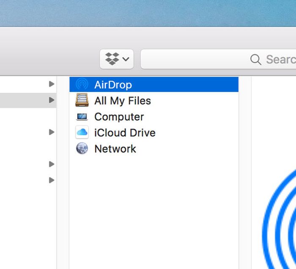Expand the bottommost disclosure triangle in left column
Image resolution: width=296 pixels, height=269 pixels.
(52, 180)
